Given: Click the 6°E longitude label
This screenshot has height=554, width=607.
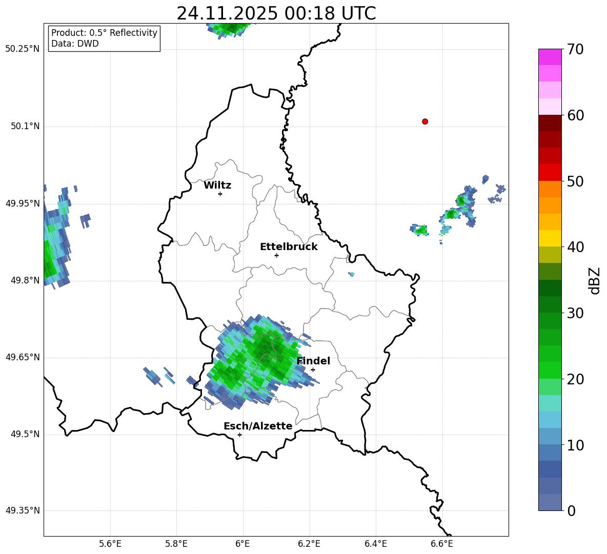Looking at the screenshot, I should coord(242,544).
